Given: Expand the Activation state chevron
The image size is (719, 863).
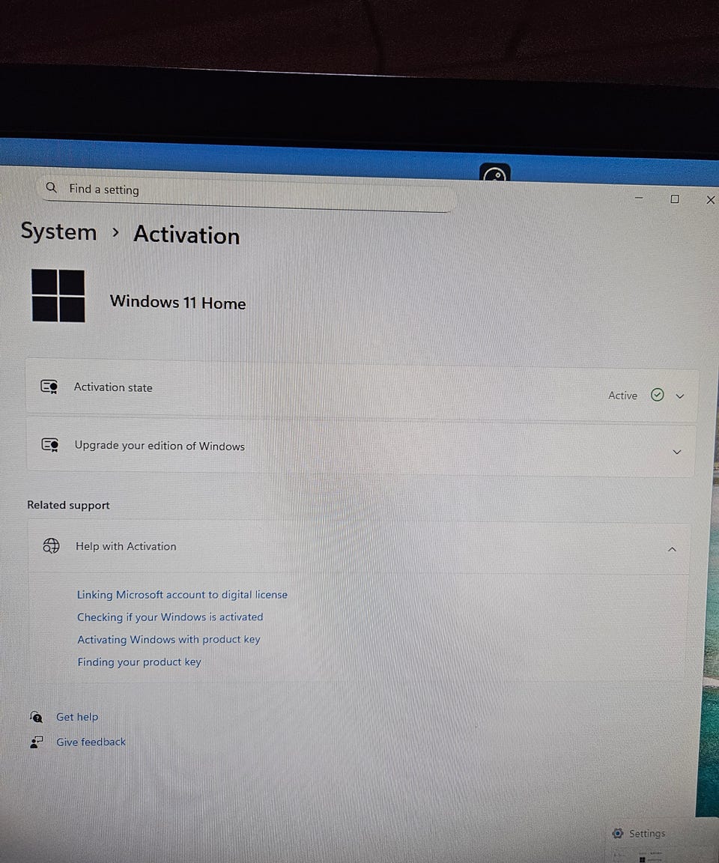Looking at the screenshot, I should click(x=680, y=396).
